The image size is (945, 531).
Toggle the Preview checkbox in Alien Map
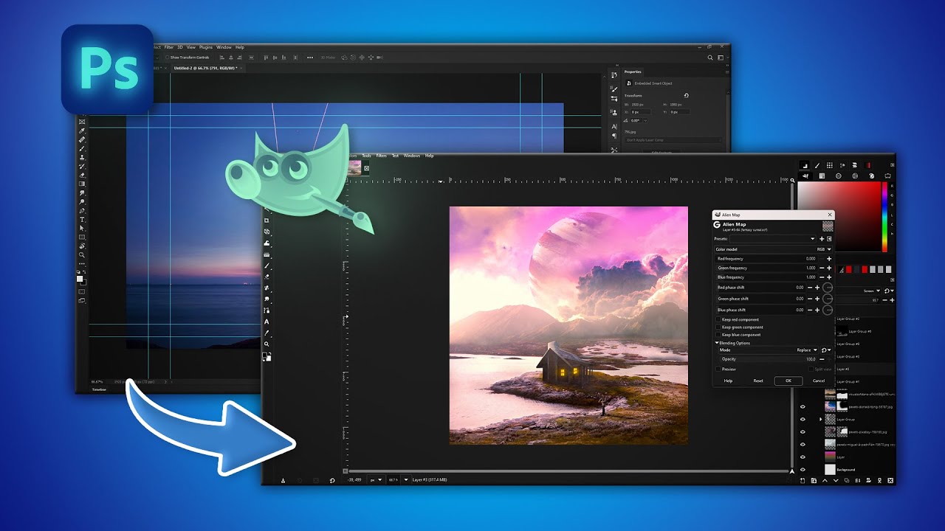(718, 369)
